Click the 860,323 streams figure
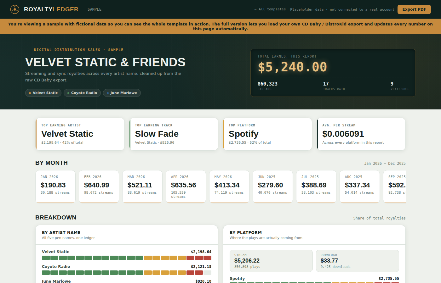Screen dimensions: 441x283 coord(267,84)
